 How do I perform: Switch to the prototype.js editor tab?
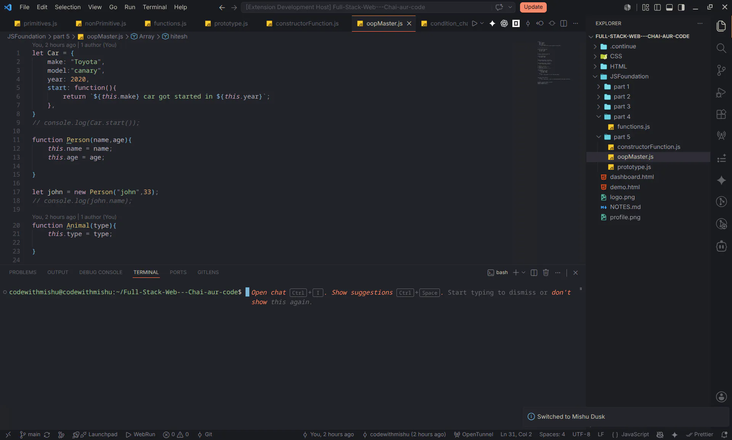(226, 24)
